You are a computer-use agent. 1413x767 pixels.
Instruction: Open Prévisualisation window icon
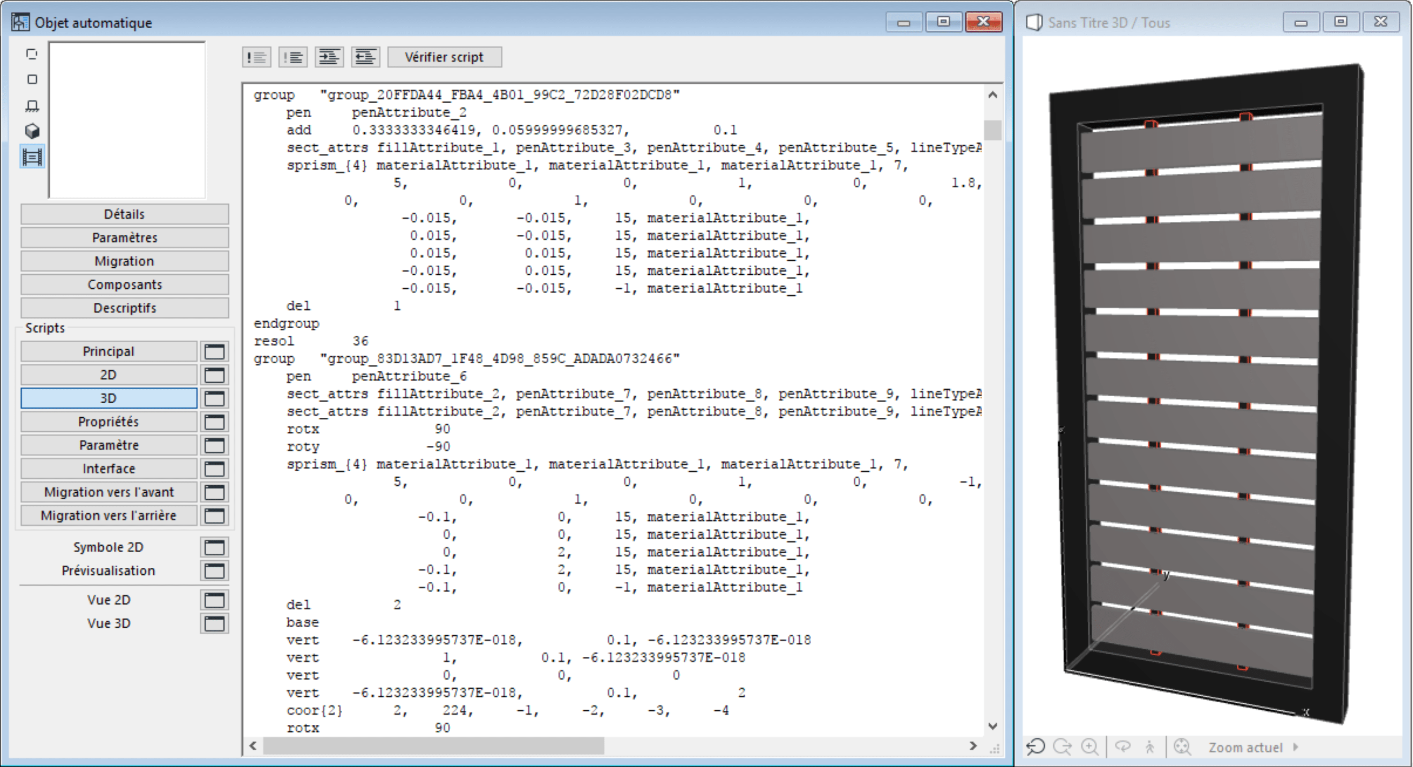[x=214, y=571]
